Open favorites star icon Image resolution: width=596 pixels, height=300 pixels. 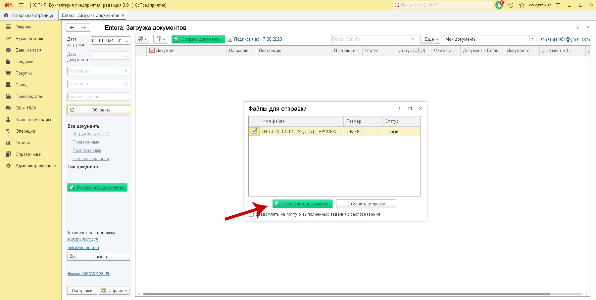[522, 5]
